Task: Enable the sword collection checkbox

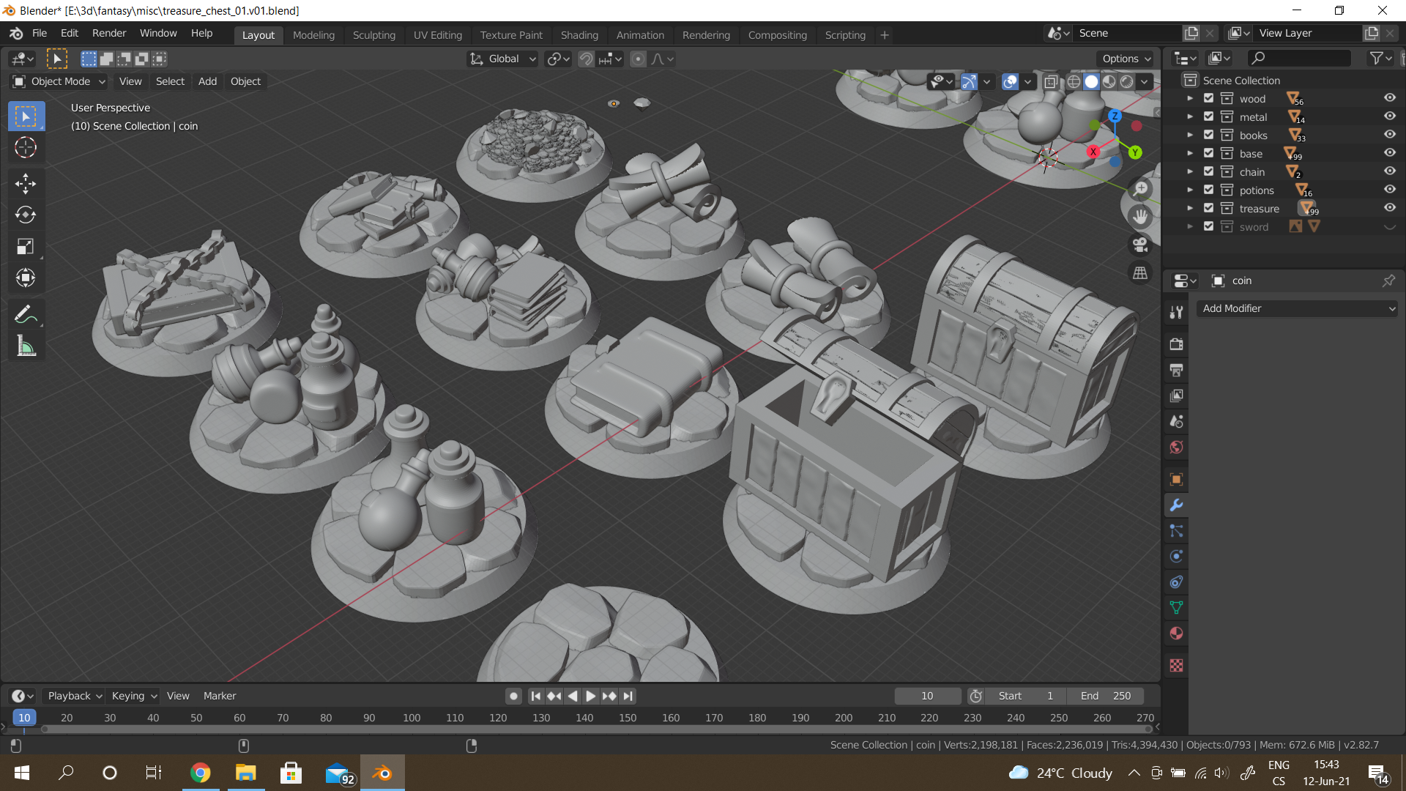Action: [x=1209, y=226]
